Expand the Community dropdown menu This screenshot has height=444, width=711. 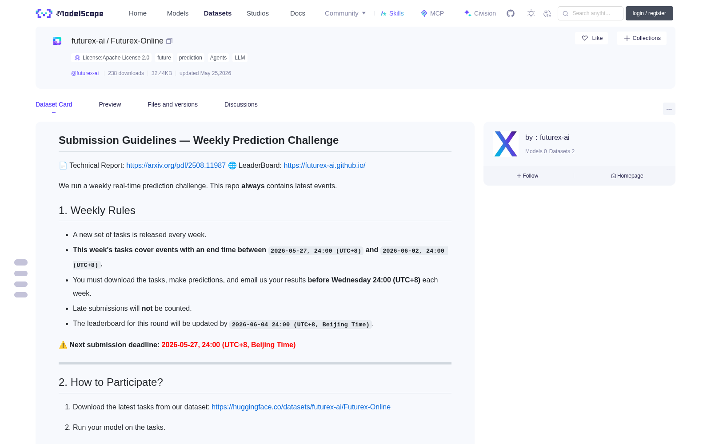(345, 13)
